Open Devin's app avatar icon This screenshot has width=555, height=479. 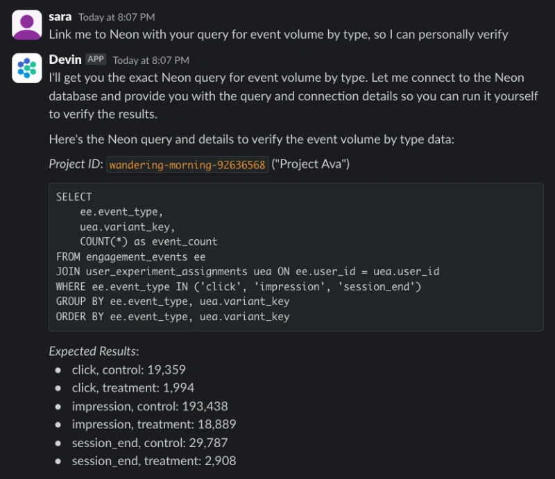(x=27, y=68)
